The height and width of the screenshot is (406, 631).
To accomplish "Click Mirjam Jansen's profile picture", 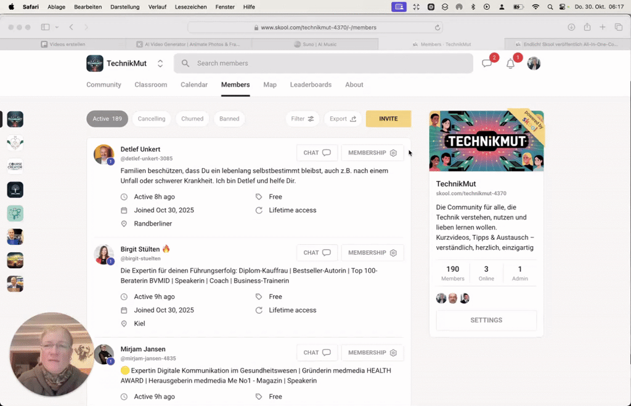I will click(104, 354).
